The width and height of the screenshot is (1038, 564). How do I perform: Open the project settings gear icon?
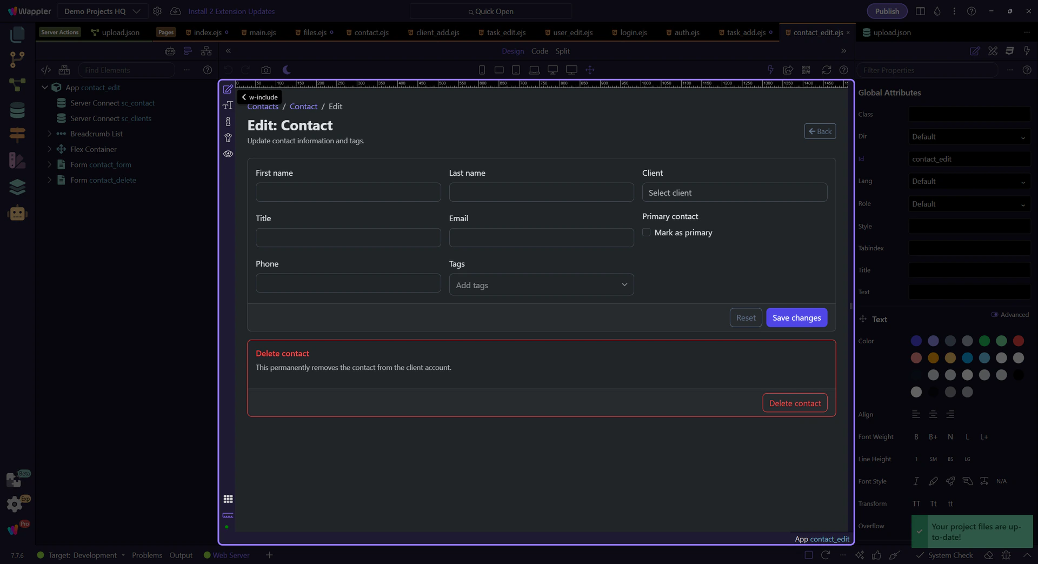(157, 11)
